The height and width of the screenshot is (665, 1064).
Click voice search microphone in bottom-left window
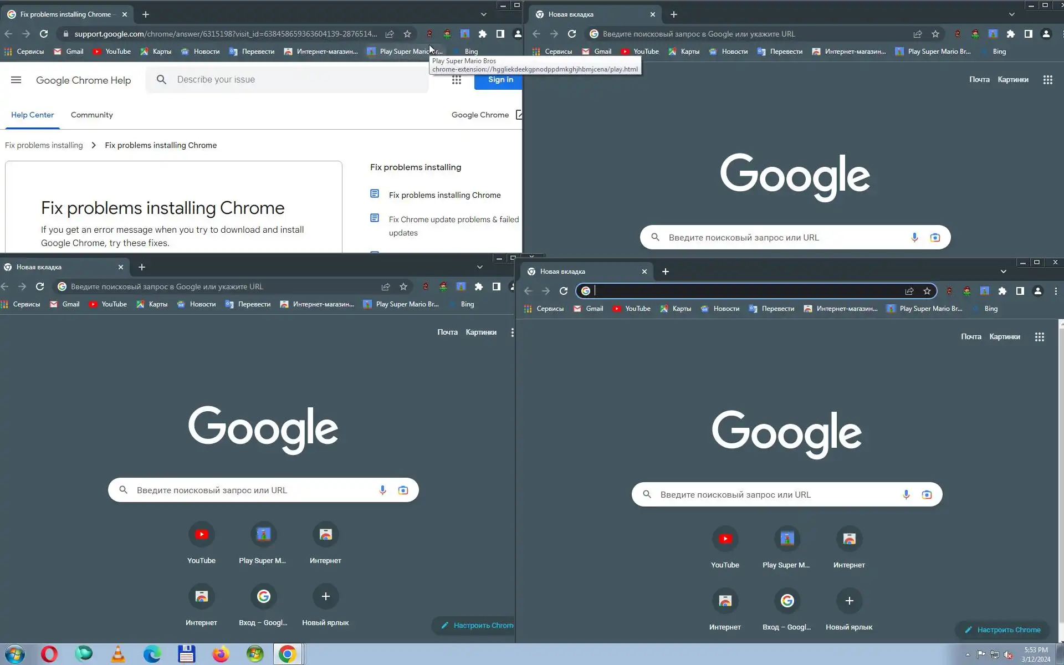(382, 490)
